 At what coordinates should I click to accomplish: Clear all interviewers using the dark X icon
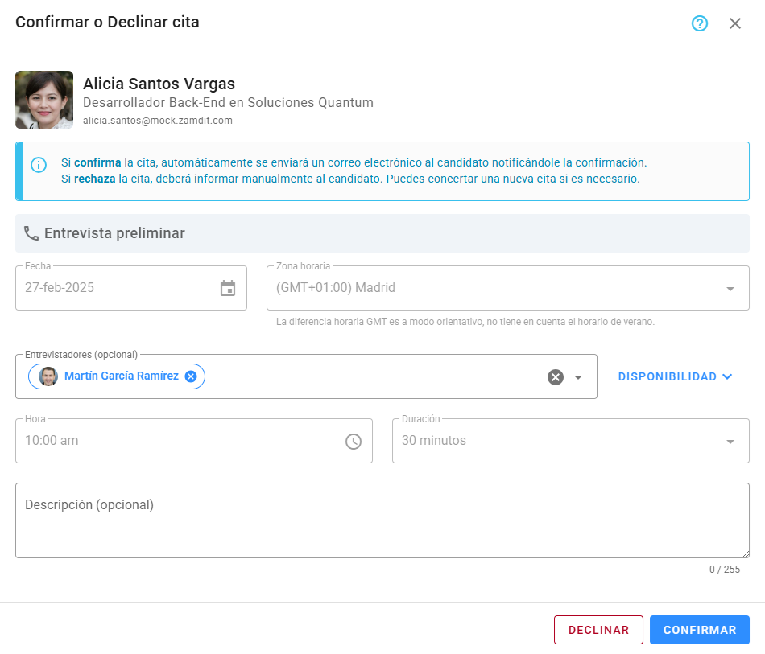554,376
